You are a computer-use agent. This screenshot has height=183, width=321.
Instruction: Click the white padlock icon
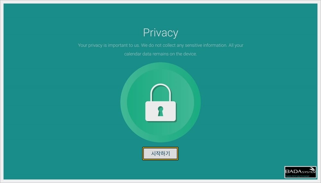click(x=161, y=103)
